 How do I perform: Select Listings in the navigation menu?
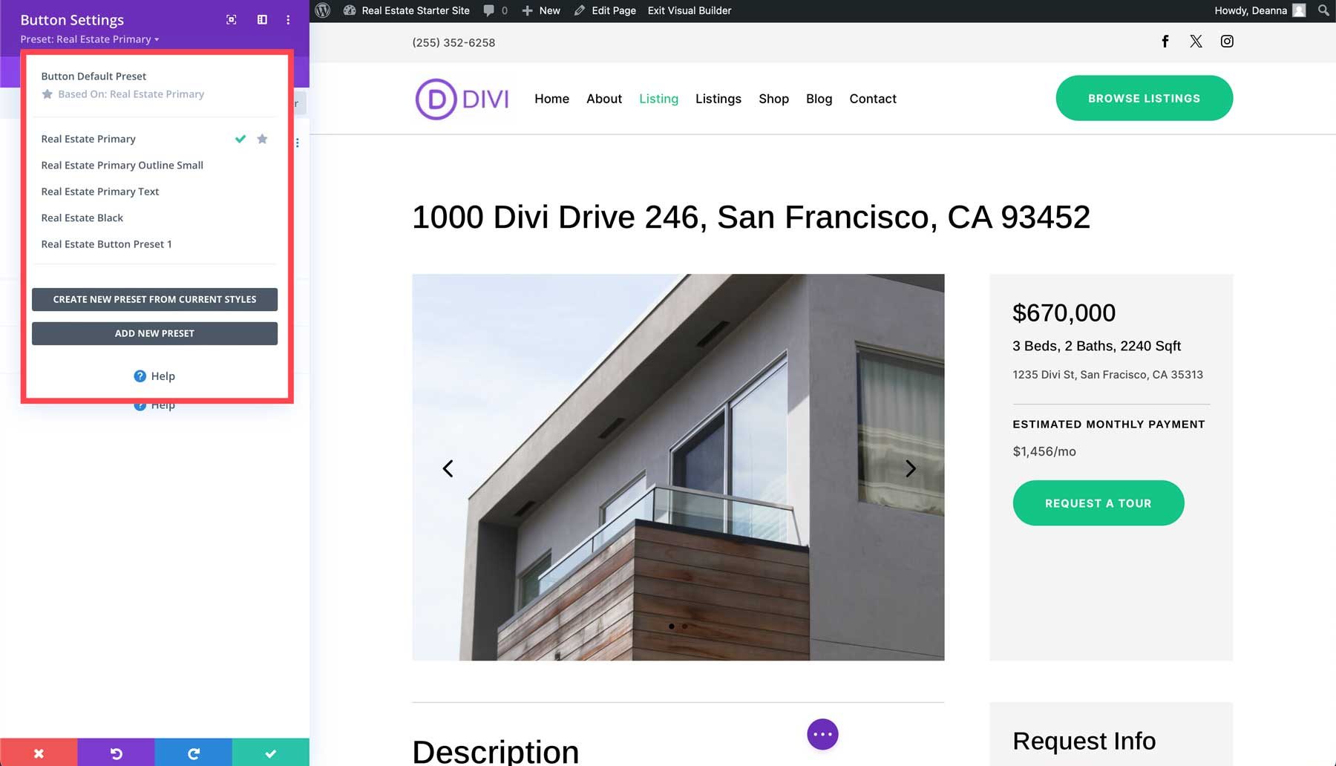click(718, 99)
